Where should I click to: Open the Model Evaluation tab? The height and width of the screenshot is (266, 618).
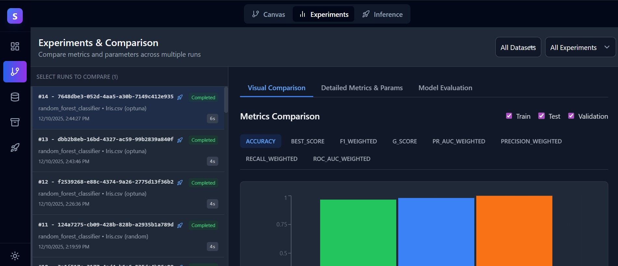pos(445,88)
